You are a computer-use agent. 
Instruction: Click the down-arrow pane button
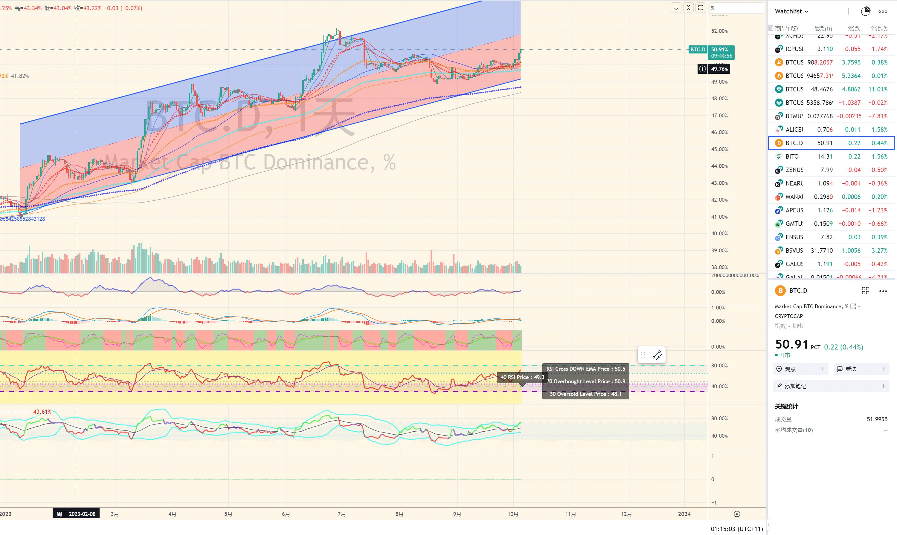coord(676,7)
